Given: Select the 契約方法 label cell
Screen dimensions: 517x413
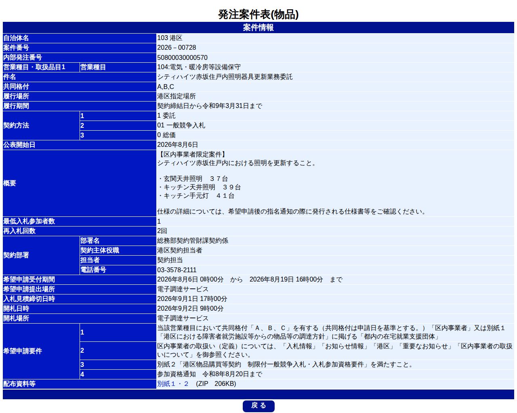Looking at the screenshot, I should pos(41,125).
